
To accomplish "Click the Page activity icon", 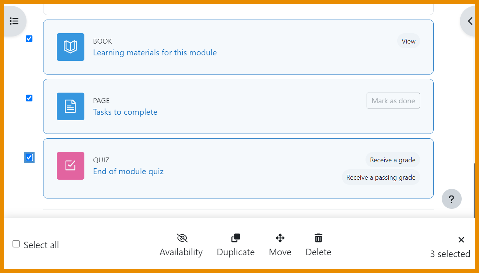I will (70, 106).
